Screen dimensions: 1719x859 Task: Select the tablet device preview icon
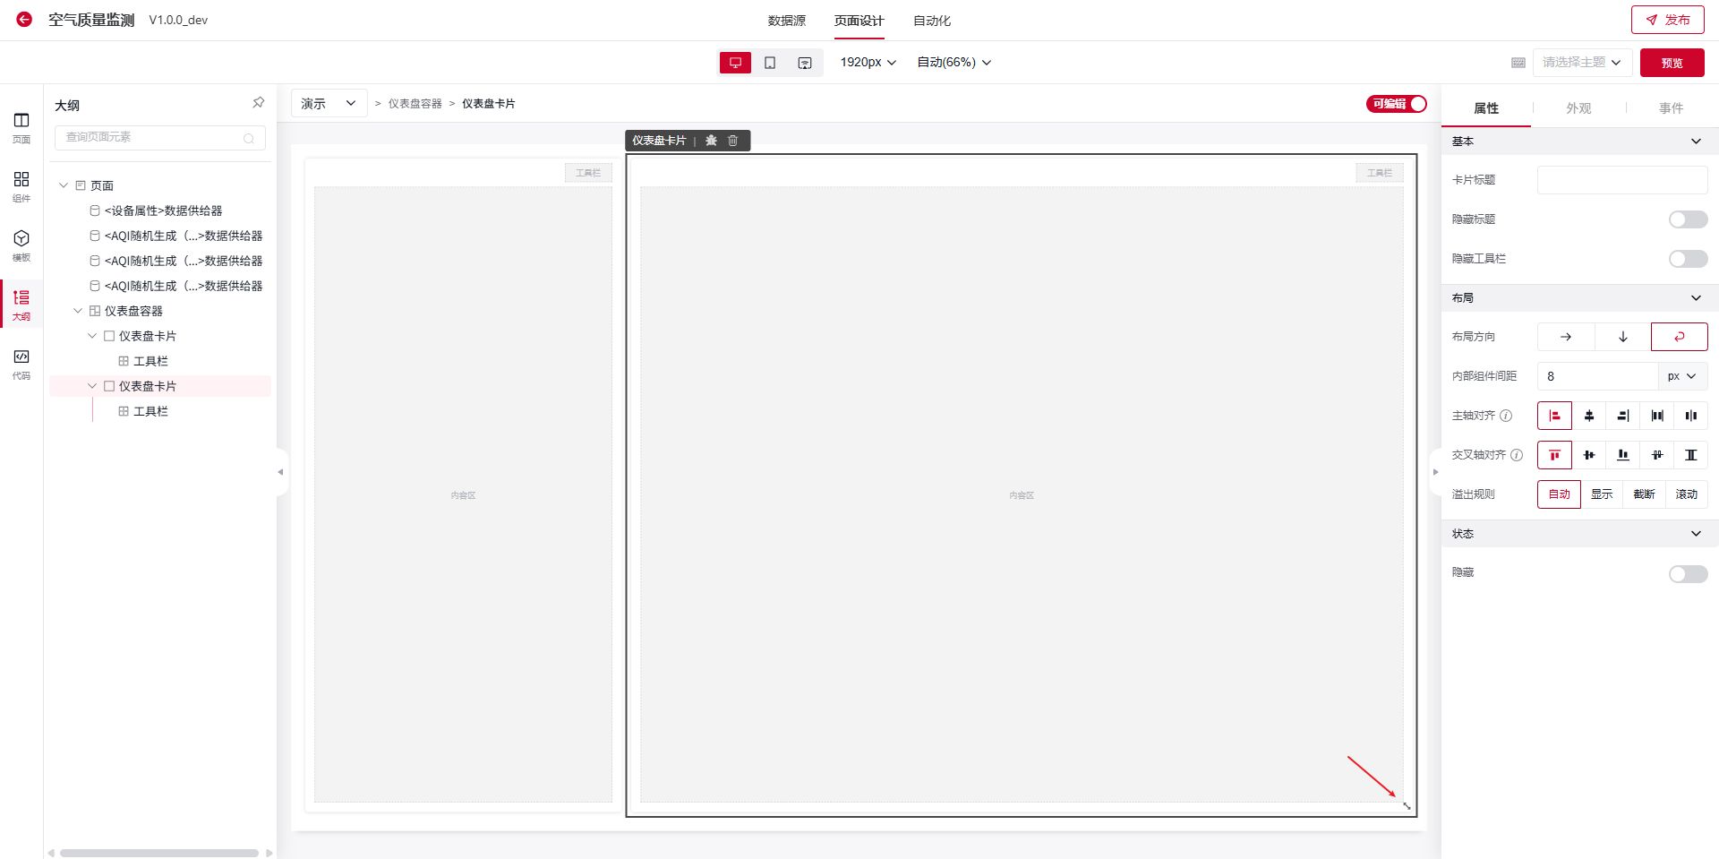click(x=770, y=63)
